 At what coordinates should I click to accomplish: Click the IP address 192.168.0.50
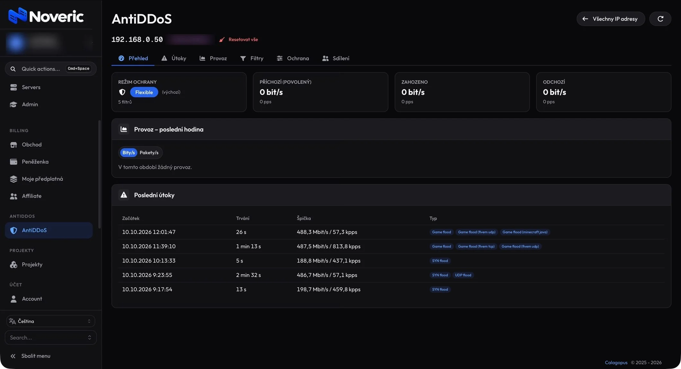coord(137,40)
